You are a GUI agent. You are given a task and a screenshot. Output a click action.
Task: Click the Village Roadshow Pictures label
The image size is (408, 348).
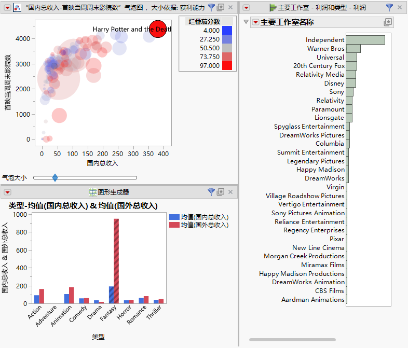[x=305, y=196]
